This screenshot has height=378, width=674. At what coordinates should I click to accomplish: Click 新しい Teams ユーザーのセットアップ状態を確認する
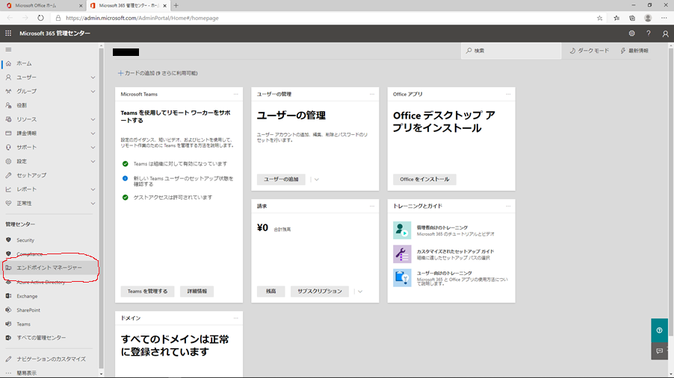click(183, 181)
